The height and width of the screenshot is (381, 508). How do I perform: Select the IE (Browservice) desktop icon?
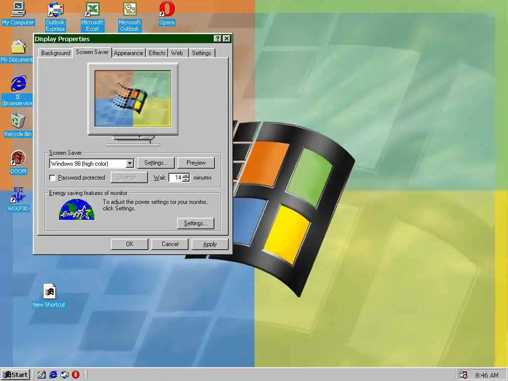[x=18, y=91]
